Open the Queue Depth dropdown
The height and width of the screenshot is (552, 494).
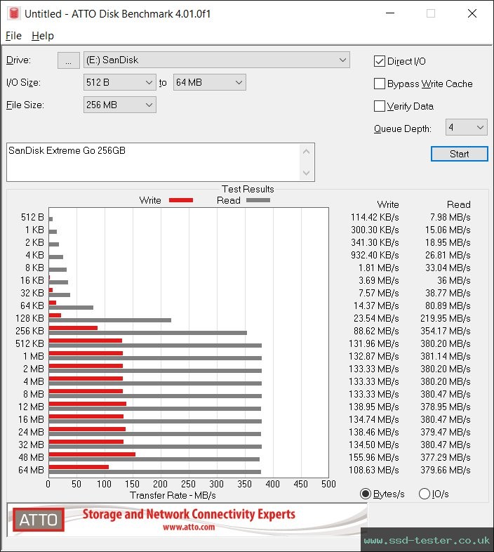coord(466,127)
